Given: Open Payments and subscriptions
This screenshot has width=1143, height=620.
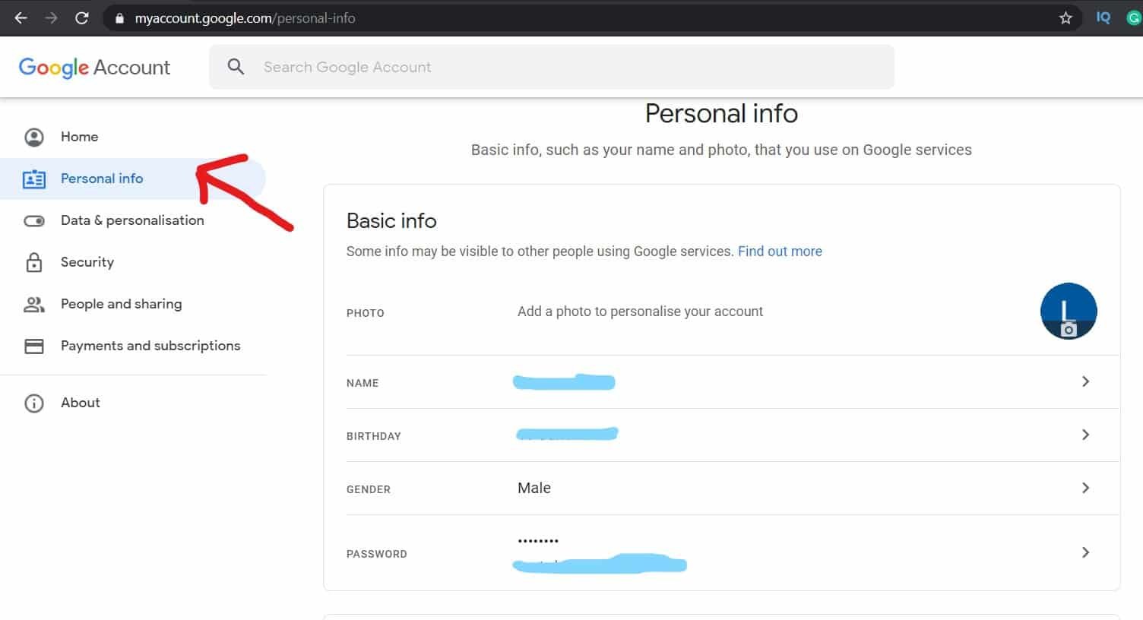Looking at the screenshot, I should tap(150, 346).
